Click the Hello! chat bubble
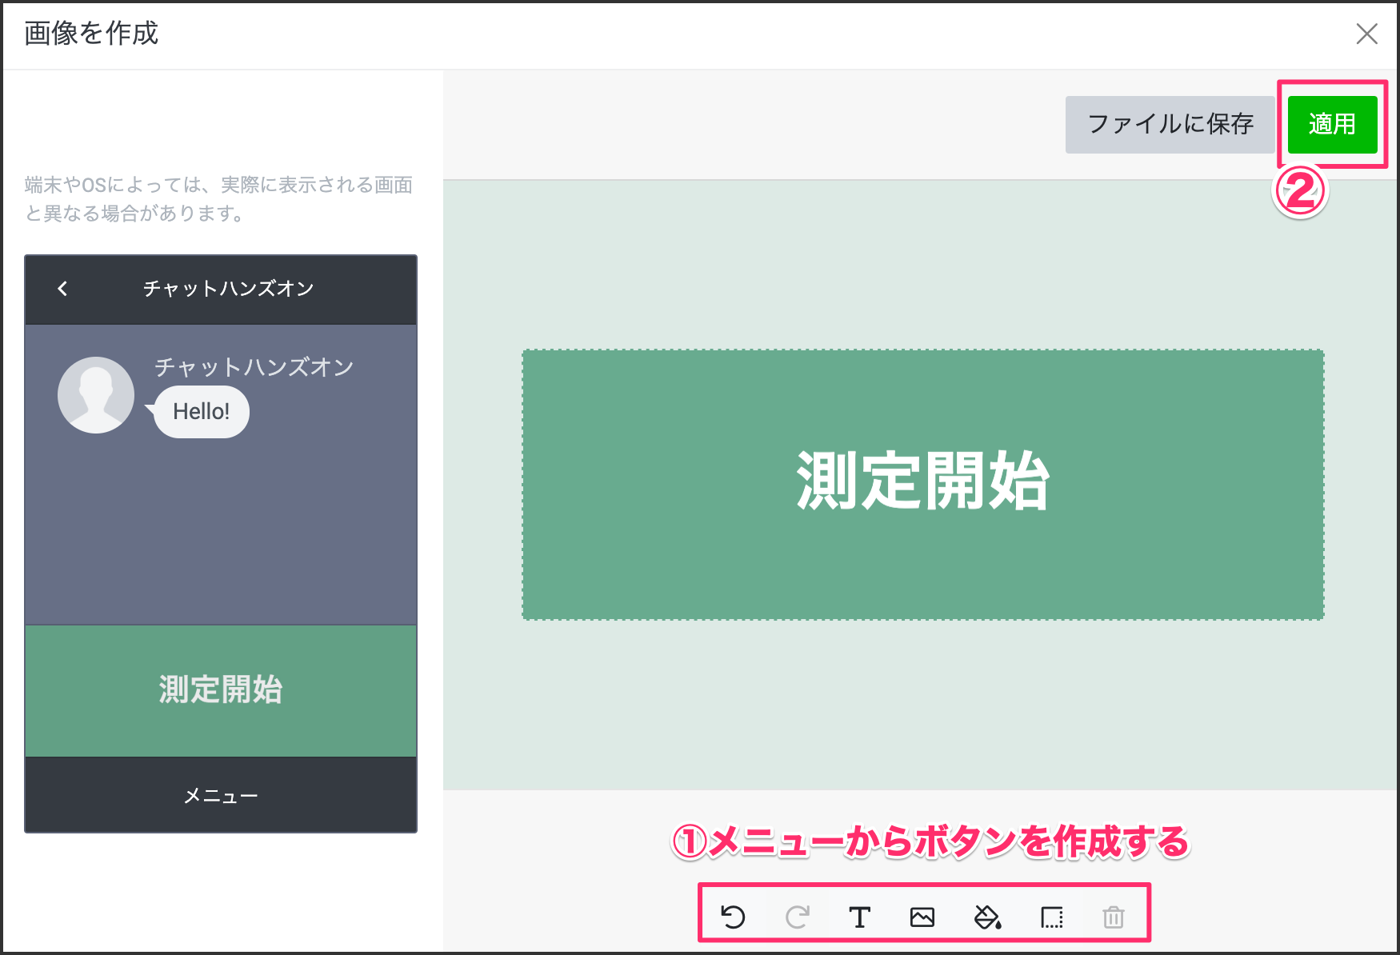The image size is (1400, 955). tap(202, 412)
